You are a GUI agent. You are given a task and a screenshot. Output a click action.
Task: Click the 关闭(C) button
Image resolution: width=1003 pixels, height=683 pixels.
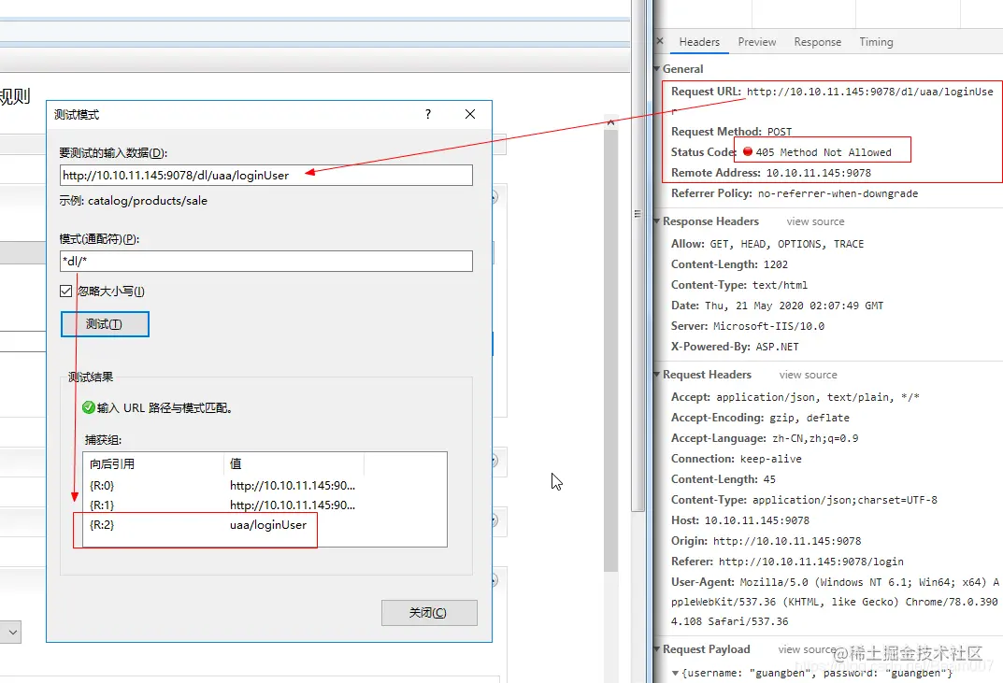pyautogui.click(x=428, y=613)
